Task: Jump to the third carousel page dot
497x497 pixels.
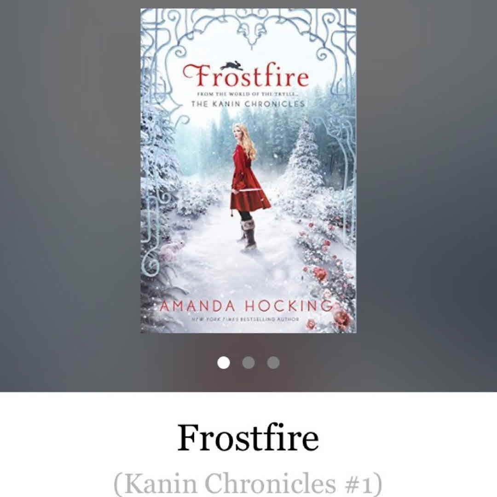Action: click(273, 362)
